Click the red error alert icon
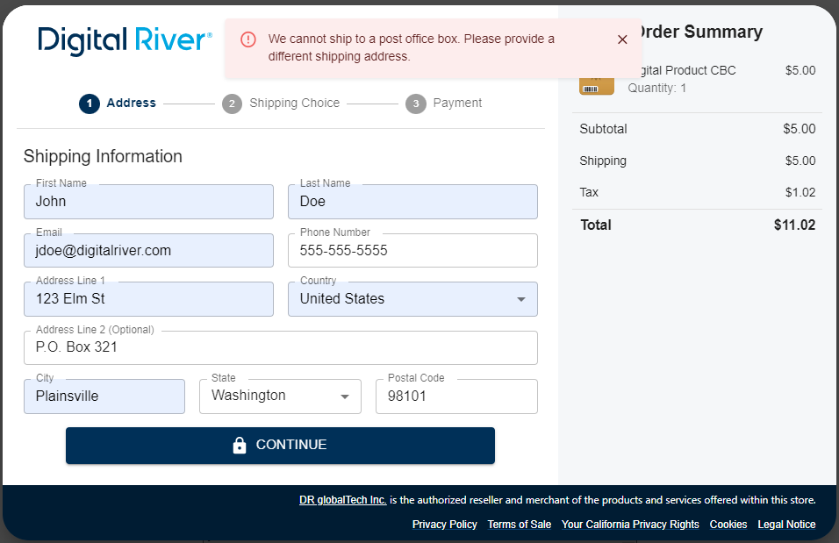This screenshot has height=543, width=839. tap(248, 39)
